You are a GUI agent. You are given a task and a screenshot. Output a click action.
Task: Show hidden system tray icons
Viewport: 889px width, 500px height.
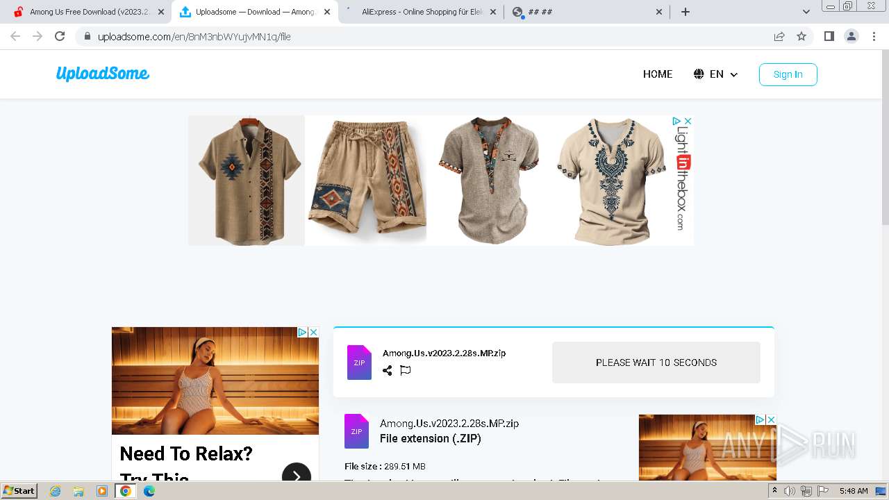tap(774, 491)
